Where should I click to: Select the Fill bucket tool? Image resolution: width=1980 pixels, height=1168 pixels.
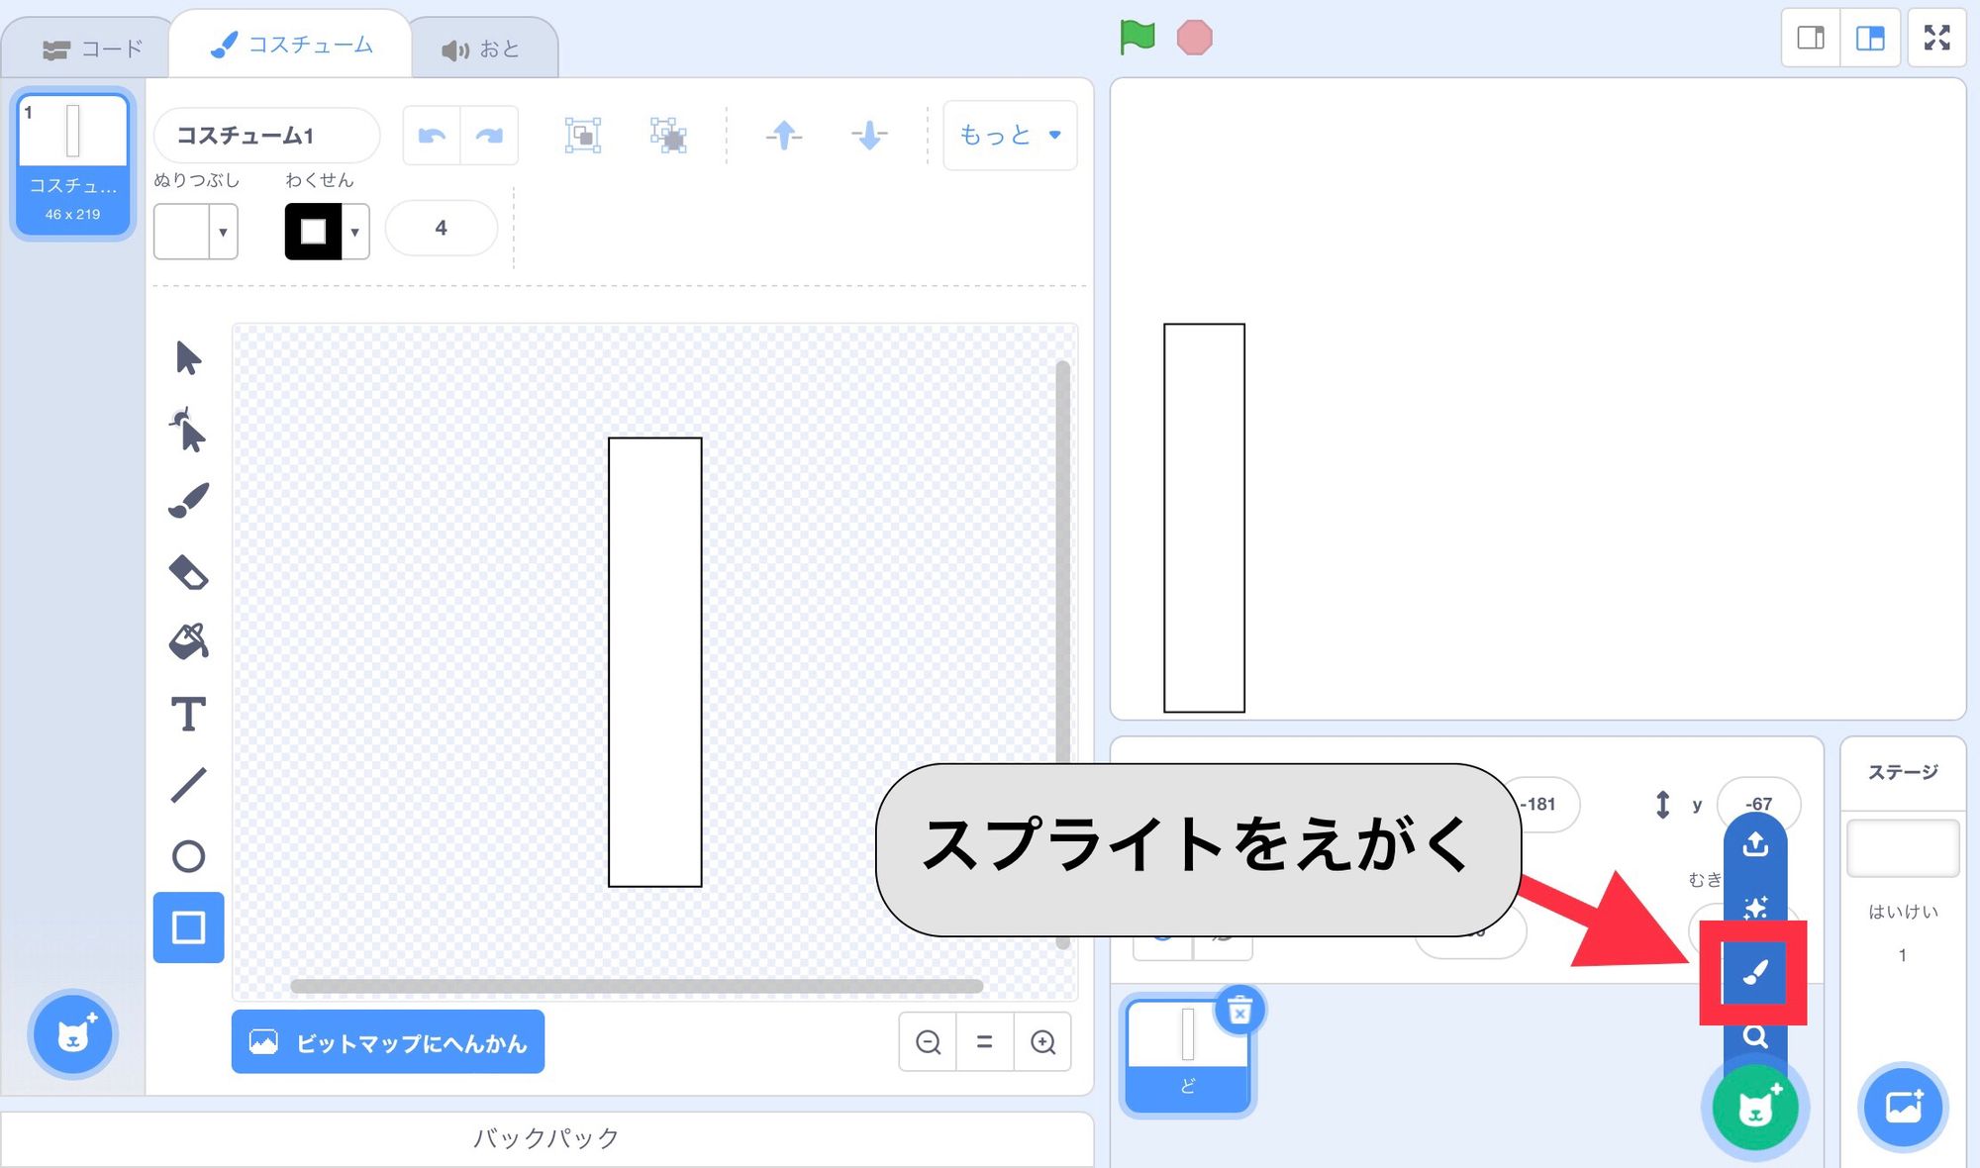click(188, 642)
